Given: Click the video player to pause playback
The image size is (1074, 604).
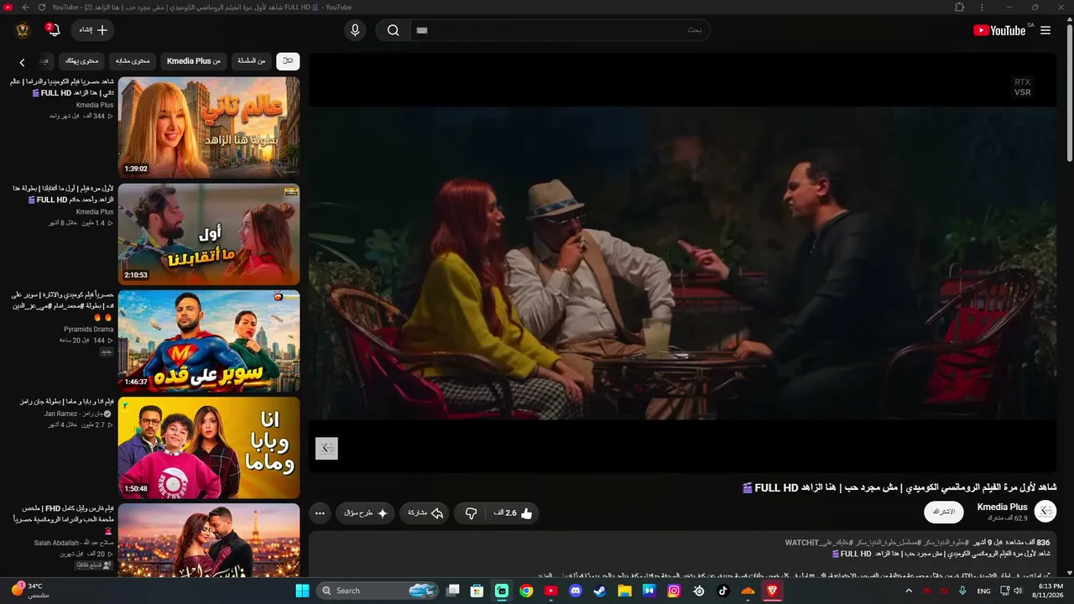Looking at the screenshot, I should pos(683,263).
